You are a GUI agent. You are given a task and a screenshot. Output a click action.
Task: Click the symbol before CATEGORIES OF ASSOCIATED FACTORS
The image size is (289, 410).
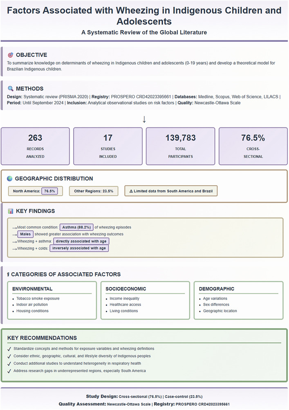(8, 274)
